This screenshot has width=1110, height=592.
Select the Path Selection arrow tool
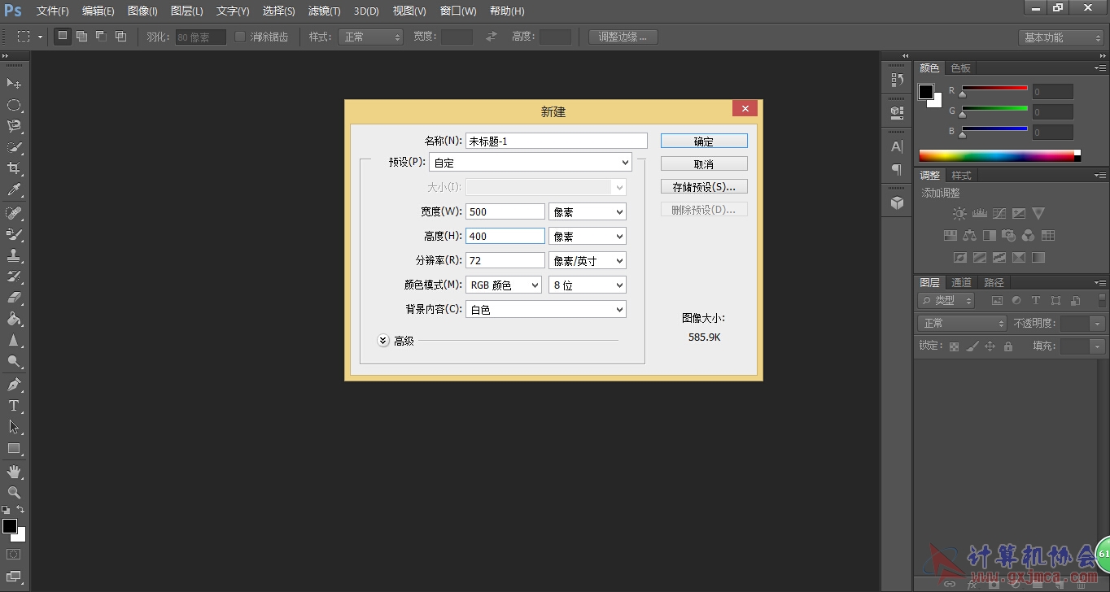(x=14, y=427)
